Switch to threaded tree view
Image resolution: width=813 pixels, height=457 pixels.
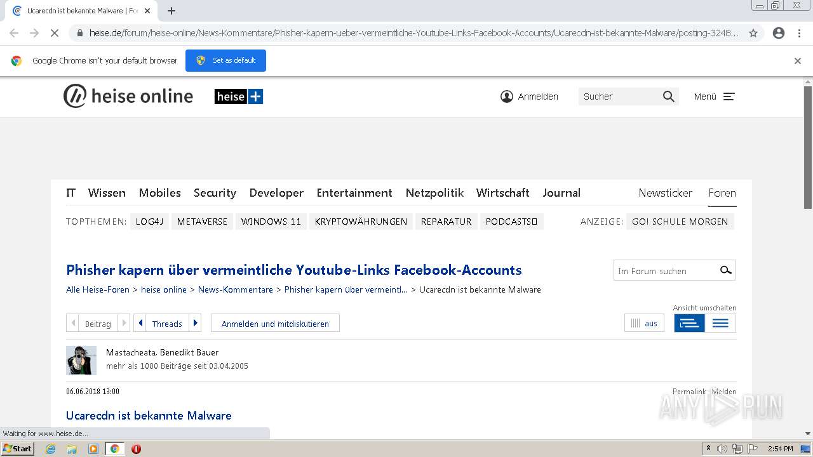(689, 323)
